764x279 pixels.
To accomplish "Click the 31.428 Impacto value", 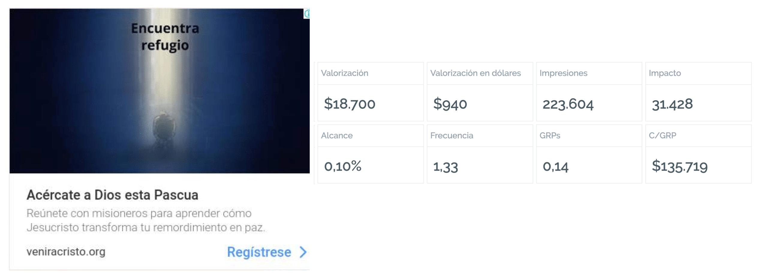I will point(672,104).
